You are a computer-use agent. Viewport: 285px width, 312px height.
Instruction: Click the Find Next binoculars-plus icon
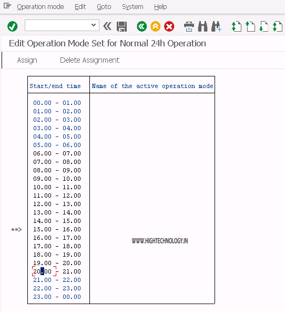pos(216,26)
